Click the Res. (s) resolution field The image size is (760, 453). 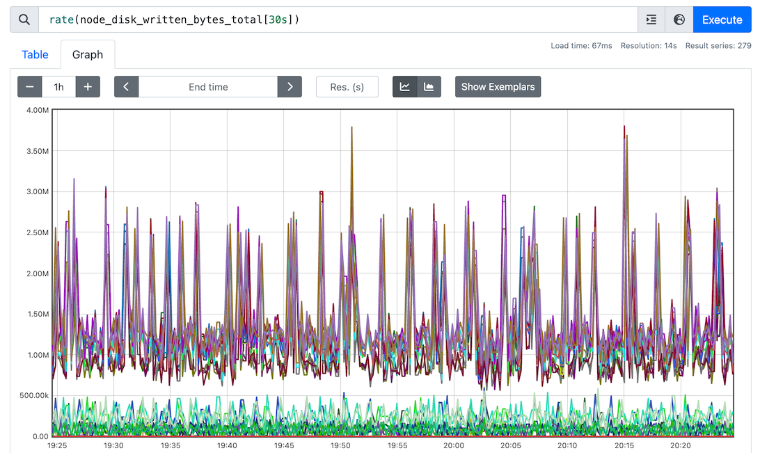[347, 87]
